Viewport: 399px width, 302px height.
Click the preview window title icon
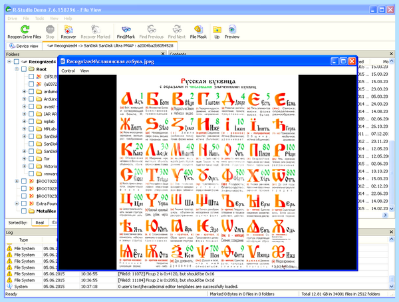tap(63, 61)
